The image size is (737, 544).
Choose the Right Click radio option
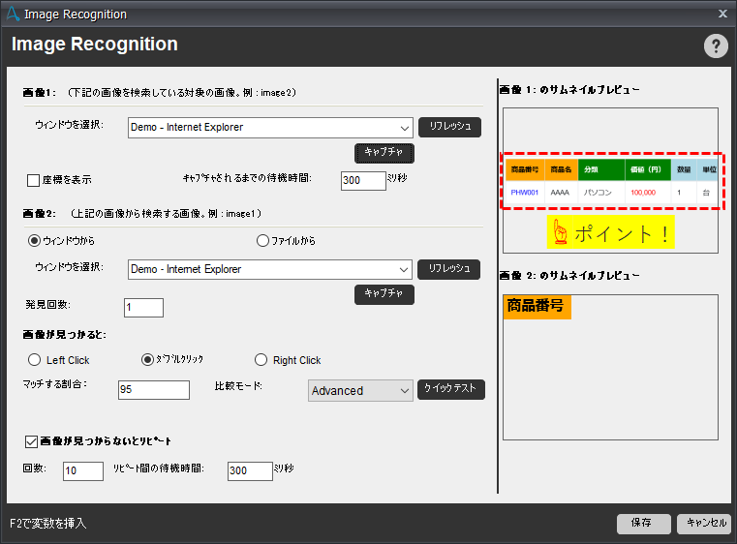tap(261, 360)
